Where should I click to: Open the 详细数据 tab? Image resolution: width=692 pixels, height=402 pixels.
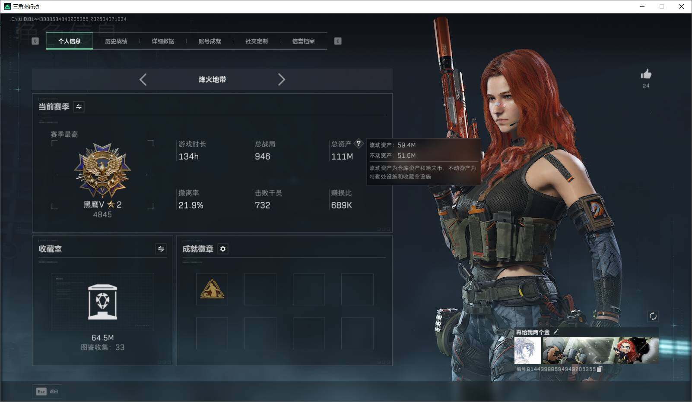tap(163, 41)
